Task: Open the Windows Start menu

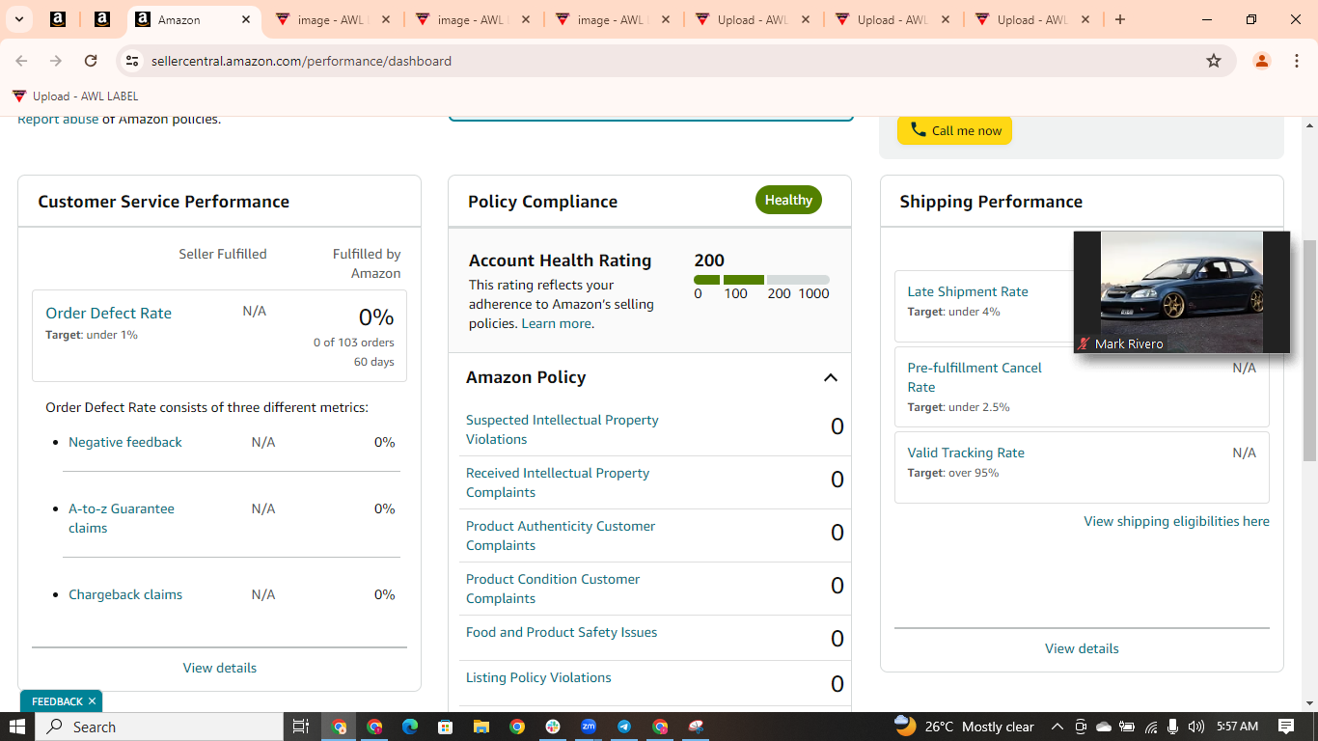Action: click(x=17, y=727)
